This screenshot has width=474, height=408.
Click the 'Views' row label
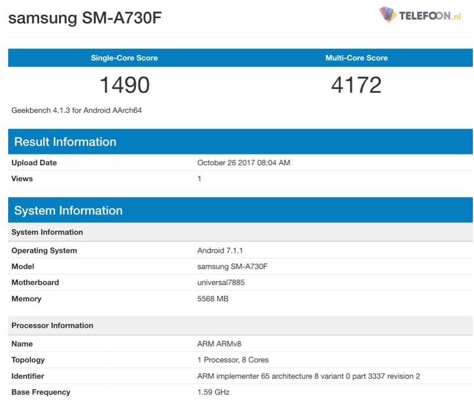pos(22,179)
